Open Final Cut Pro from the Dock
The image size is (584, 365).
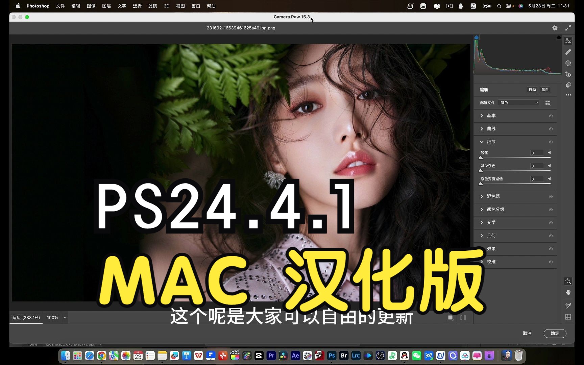(235, 356)
